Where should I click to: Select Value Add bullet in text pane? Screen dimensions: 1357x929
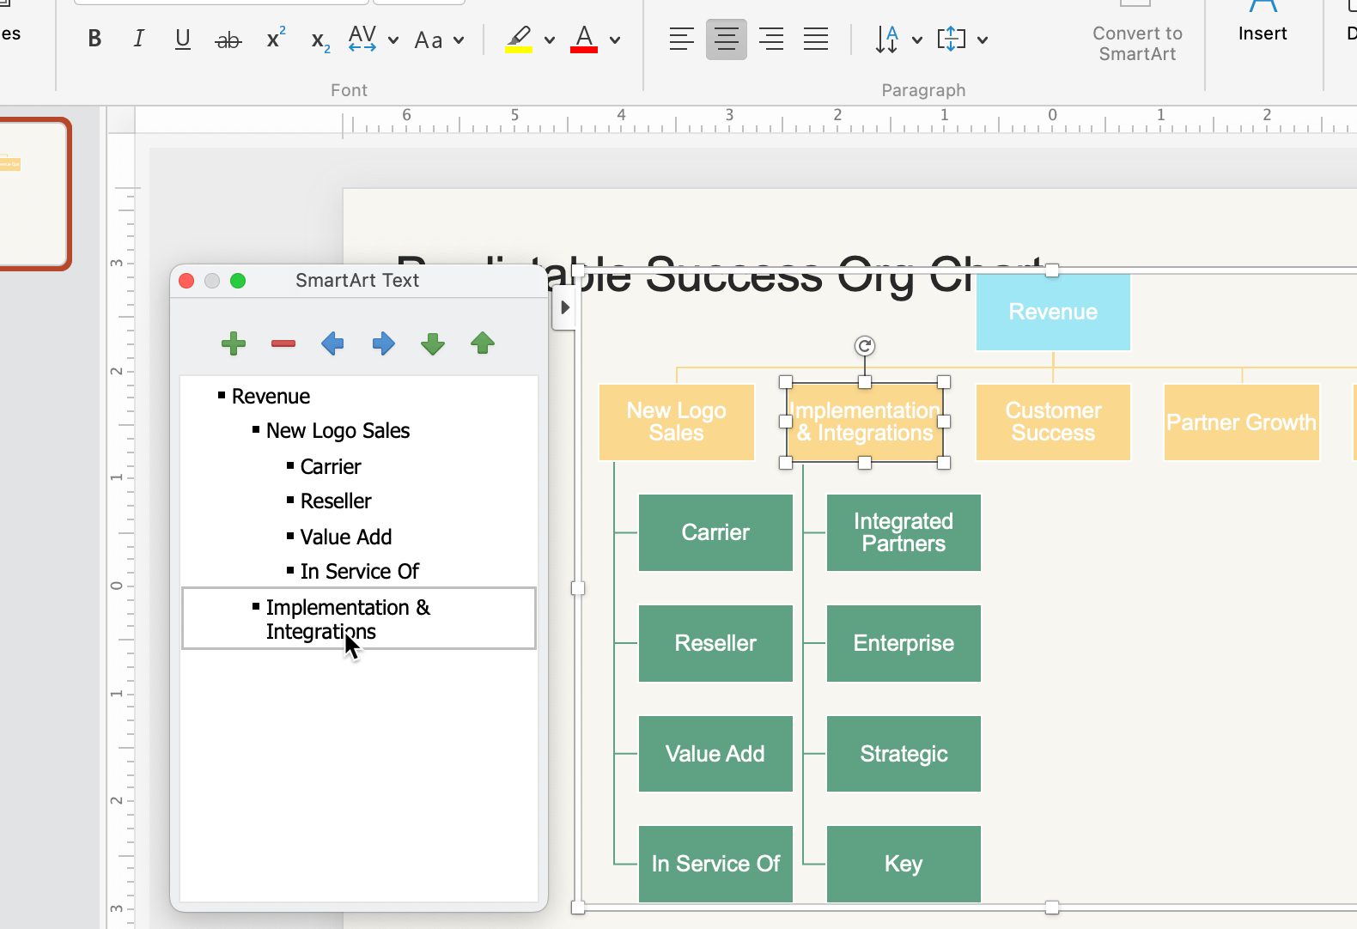(346, 537)
